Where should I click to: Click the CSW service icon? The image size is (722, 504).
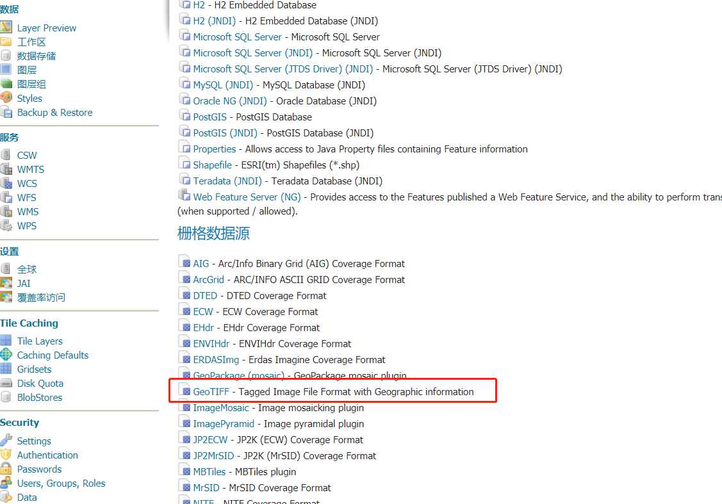[x=6, y=154]
